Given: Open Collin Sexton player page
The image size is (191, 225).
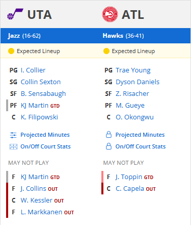Looking at the screenshot, I should click(x=41, y=82).
